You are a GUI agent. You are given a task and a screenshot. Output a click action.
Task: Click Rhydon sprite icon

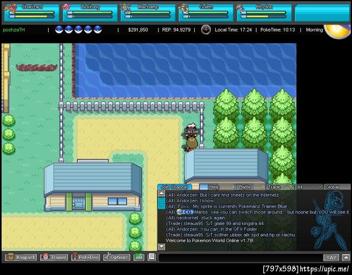240,8
